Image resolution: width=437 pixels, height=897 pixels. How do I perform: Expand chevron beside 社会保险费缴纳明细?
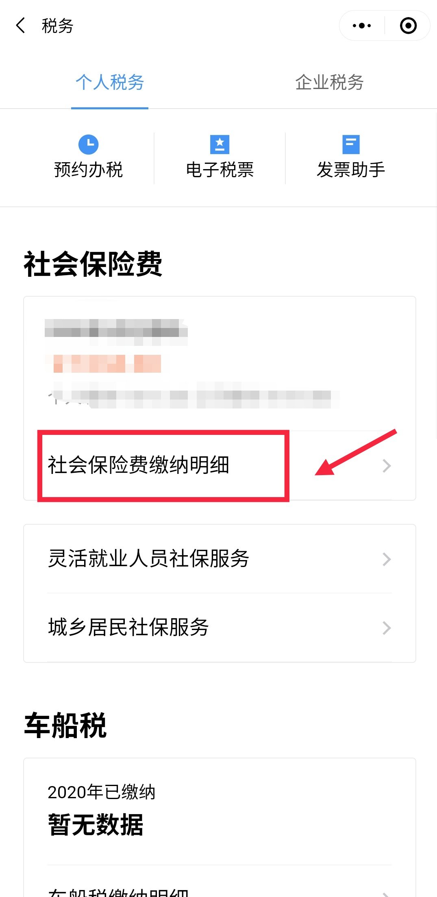click(x=387, y=466)
